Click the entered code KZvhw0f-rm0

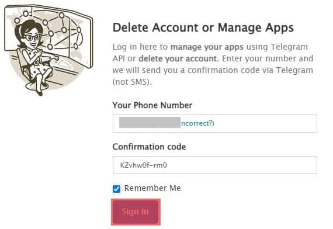click(144, 165)
